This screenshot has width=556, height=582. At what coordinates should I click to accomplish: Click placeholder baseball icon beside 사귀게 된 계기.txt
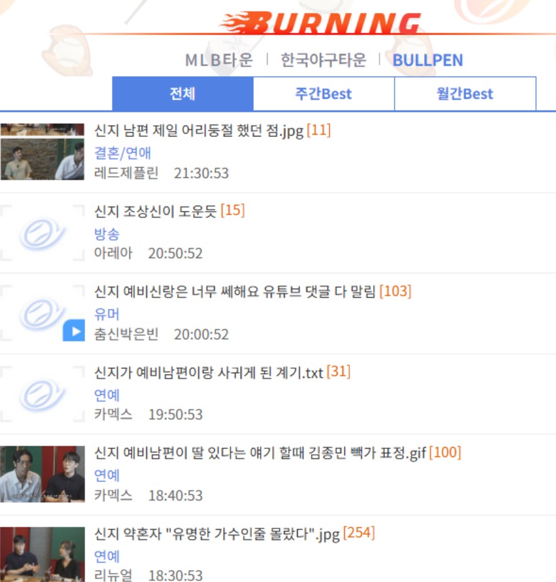pyautogui.click(x=42, y=394)
